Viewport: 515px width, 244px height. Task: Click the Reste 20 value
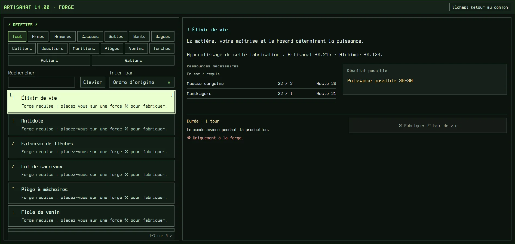tap(326, 83)
